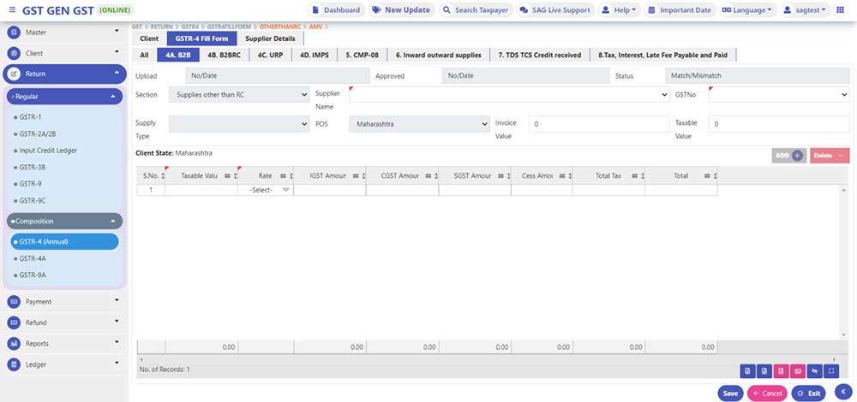
Task: Click the Payment sidebar icon
Action: (14, 302)
